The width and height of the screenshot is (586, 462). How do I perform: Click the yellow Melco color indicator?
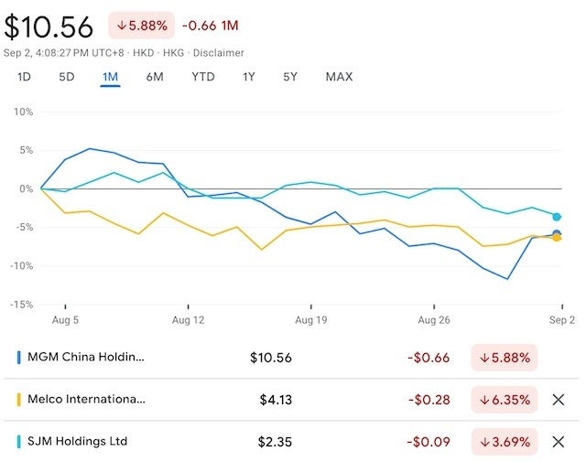(x=19, y=400)
